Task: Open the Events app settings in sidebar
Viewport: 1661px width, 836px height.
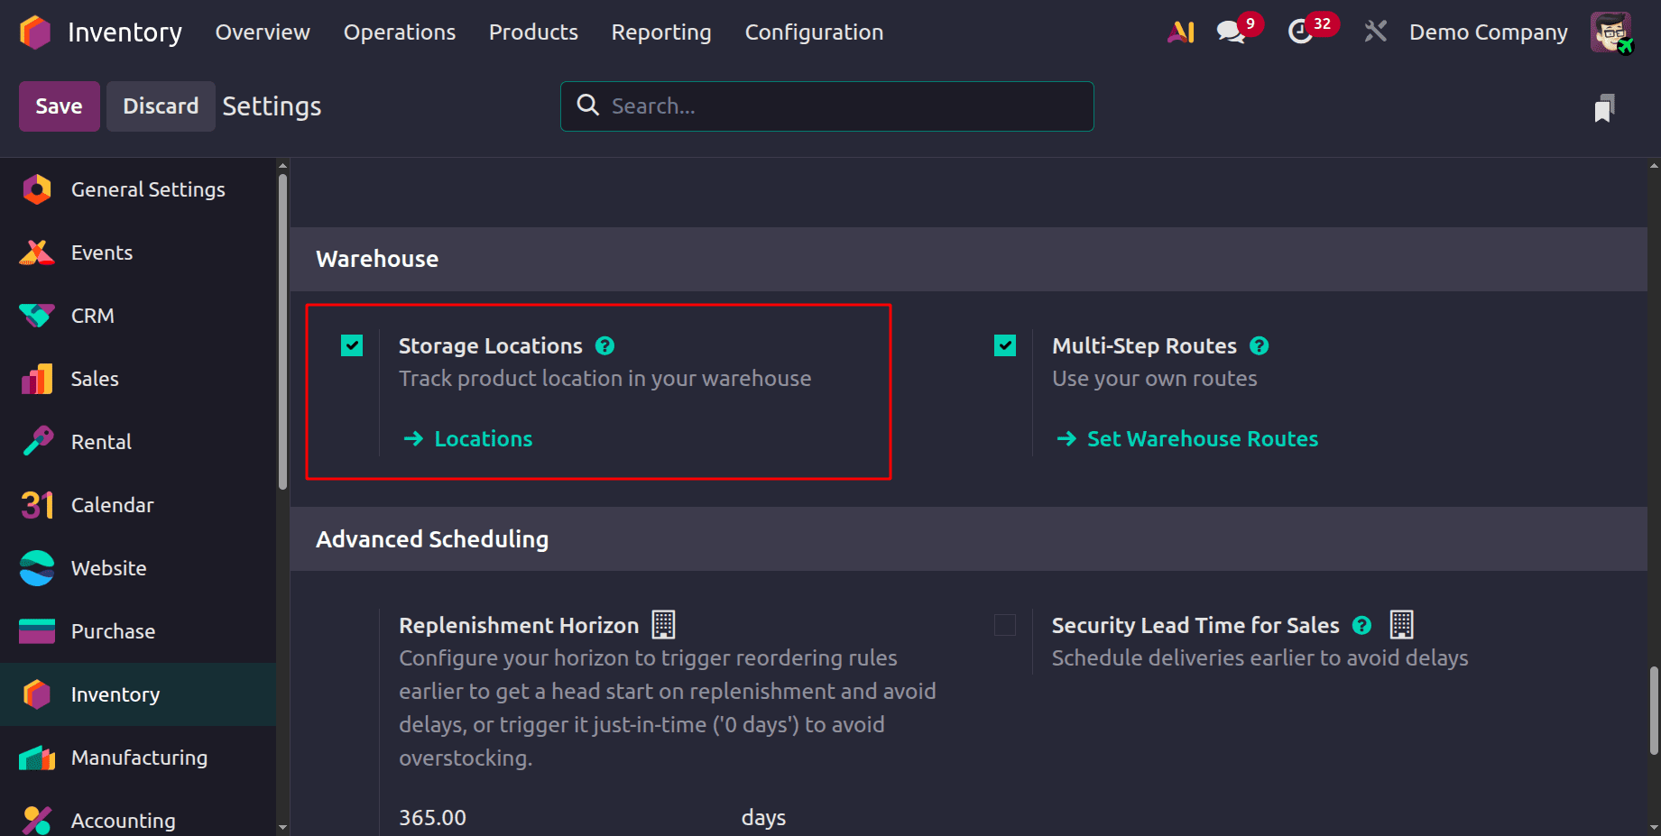Action: (x=101, y=253)
